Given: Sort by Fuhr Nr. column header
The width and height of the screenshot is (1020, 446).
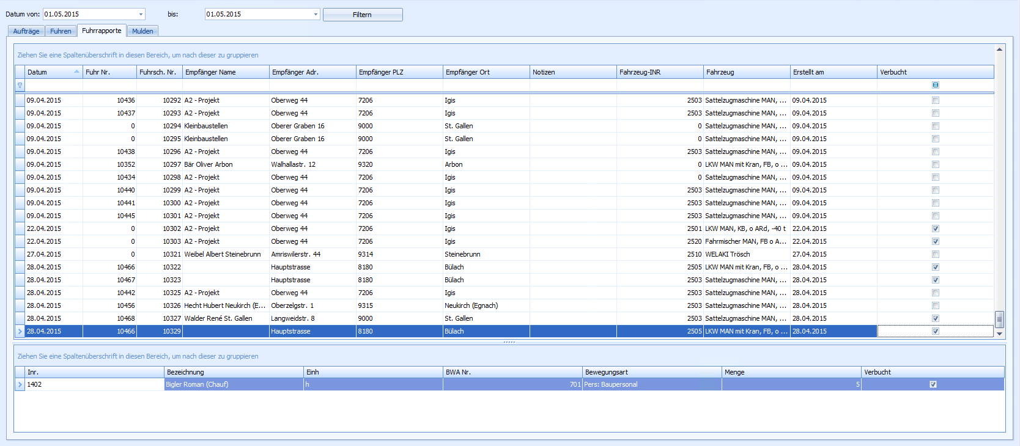Looking at the screenshot, I should click(x=109, y=72).
